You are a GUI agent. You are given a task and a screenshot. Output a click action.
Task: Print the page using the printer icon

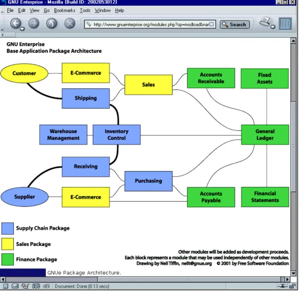265,22
